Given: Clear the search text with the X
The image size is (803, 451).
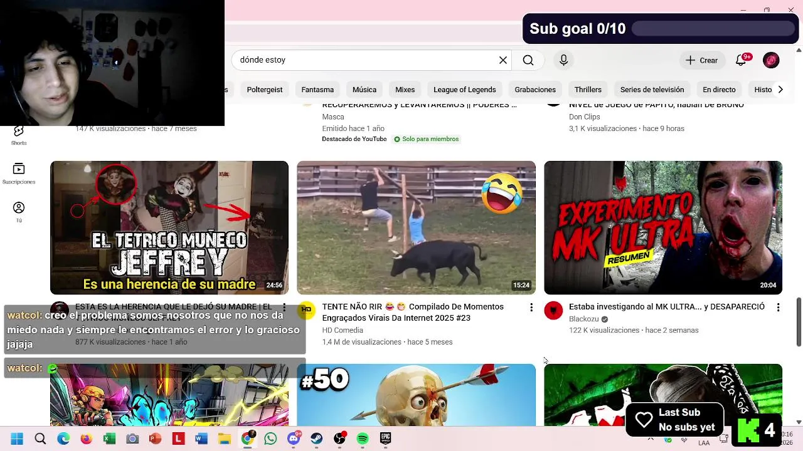Looking at the screenshot, I should [503, 60].
